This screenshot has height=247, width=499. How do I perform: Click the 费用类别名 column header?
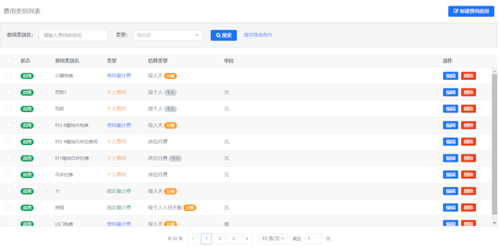tap(67, 60)
